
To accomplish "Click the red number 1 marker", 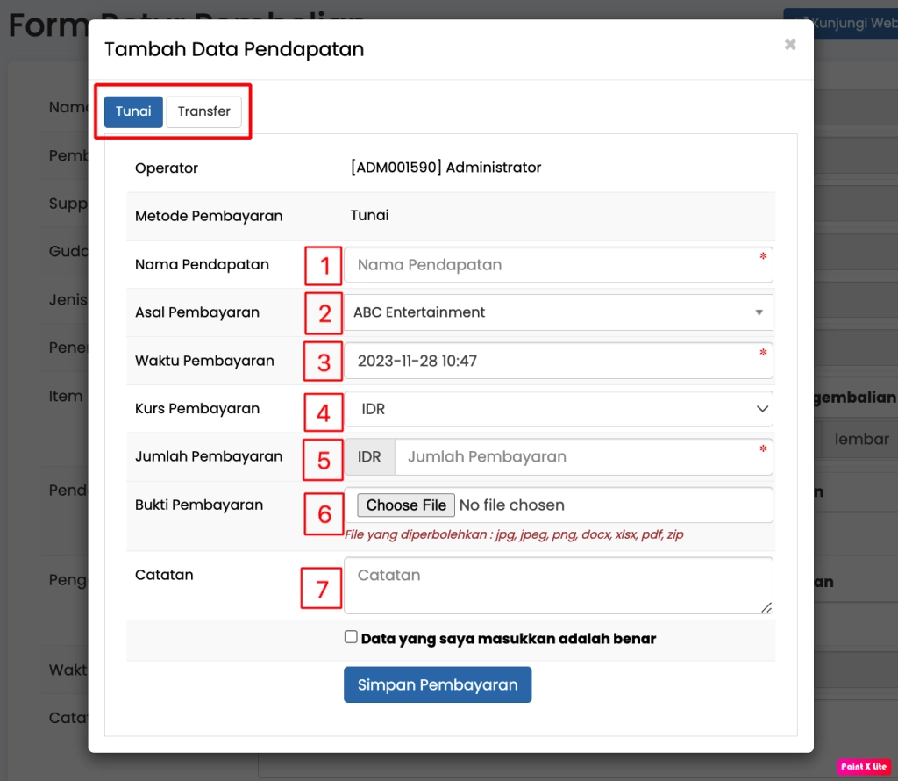I will 324,265.
